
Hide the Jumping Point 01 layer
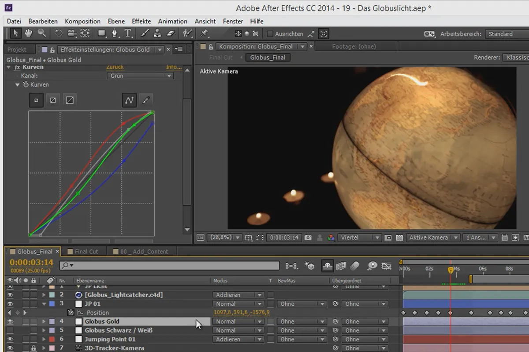(10, 339)
